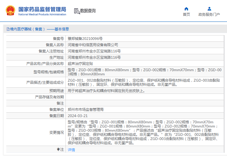Click the national emblem logo
The width and height of the screenshot is (227, 157).
[x=10, y=10]
